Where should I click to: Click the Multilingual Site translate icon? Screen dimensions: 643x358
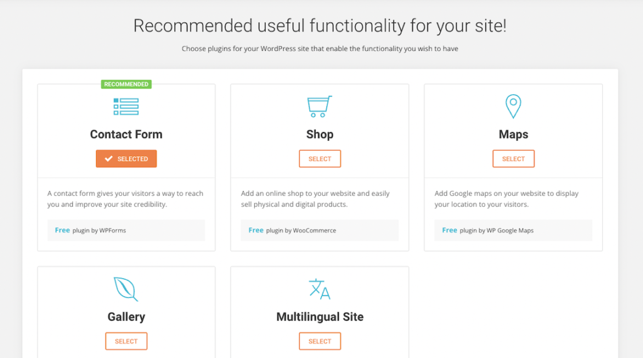click(x=320, y=289)
